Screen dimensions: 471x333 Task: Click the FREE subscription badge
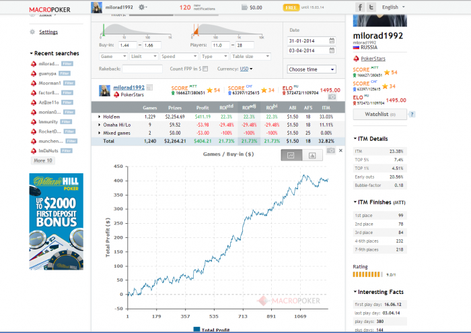[291, 7]
